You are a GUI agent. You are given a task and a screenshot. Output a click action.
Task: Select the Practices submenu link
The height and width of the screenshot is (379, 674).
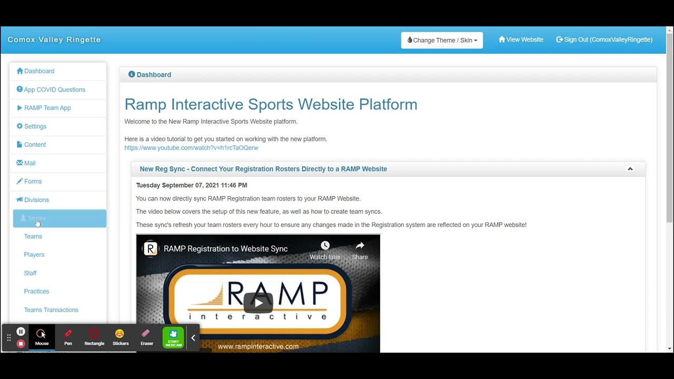[36, 292]
